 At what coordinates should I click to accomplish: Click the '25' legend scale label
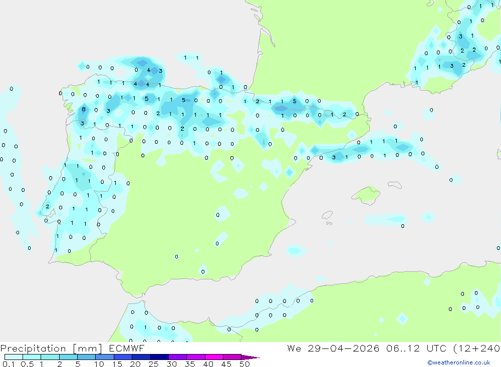click(x=153, y=364)
